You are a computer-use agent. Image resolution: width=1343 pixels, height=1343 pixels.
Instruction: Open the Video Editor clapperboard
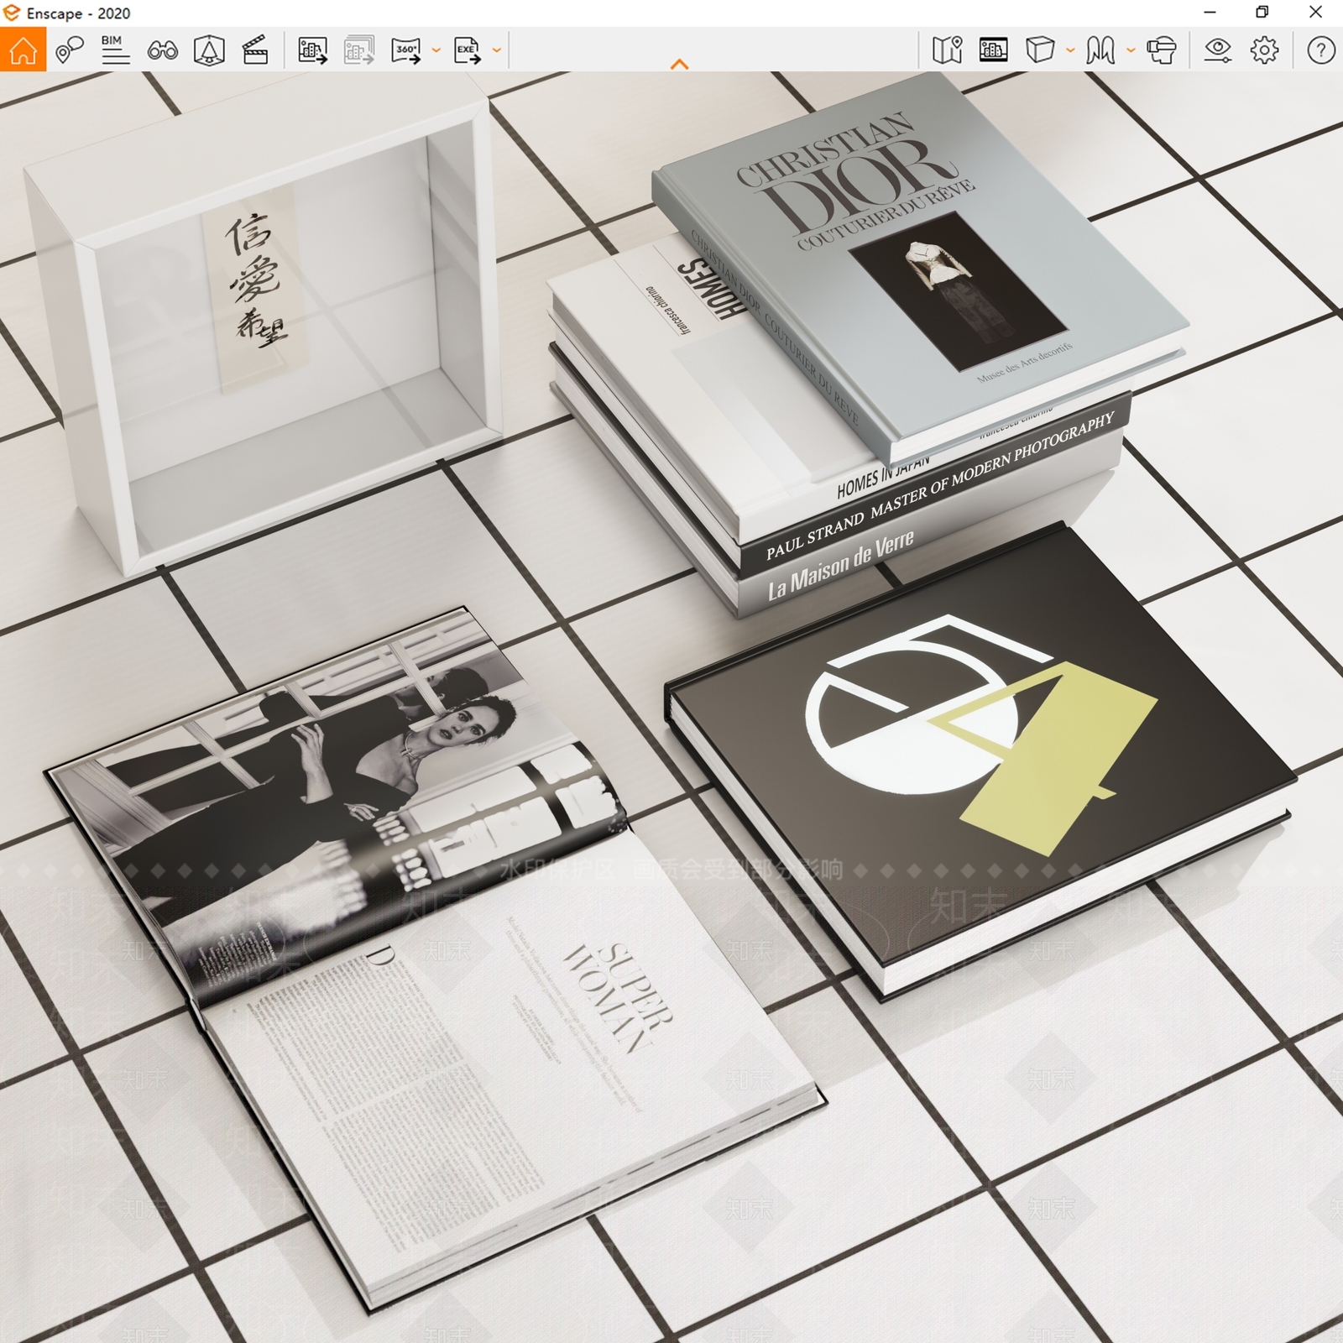(x=255, y=50)
